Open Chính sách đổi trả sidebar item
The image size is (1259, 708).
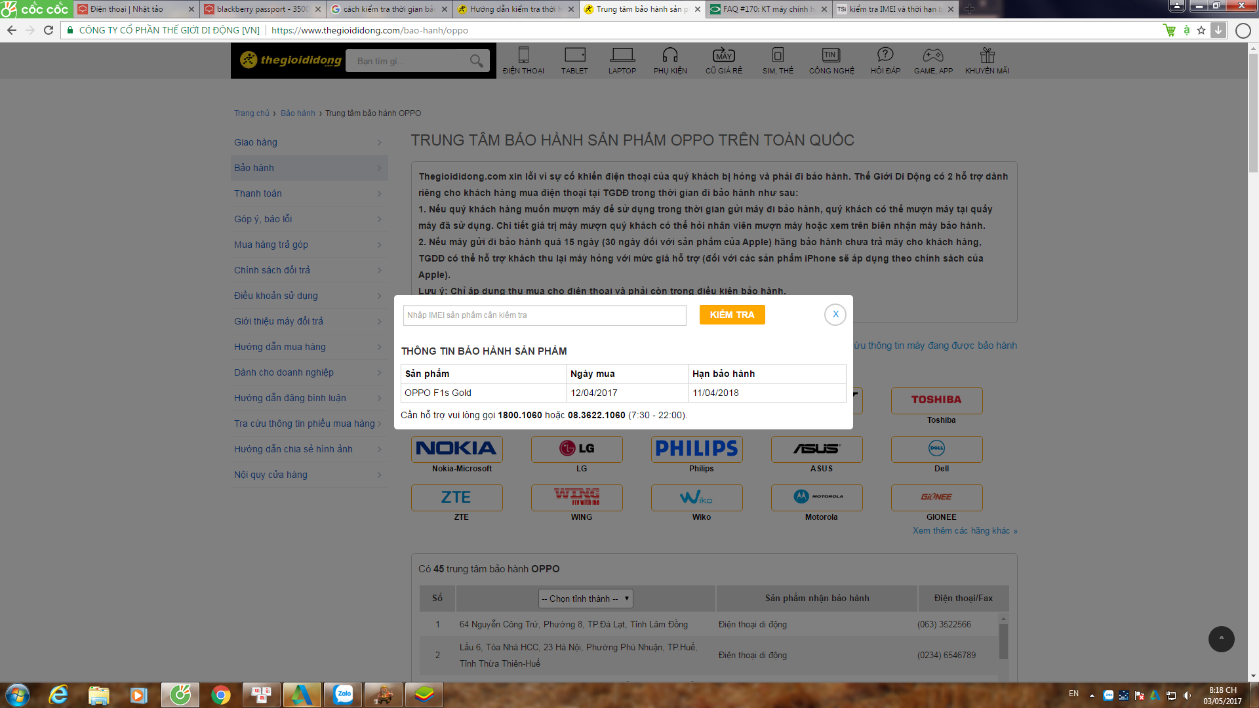point(309,270)
